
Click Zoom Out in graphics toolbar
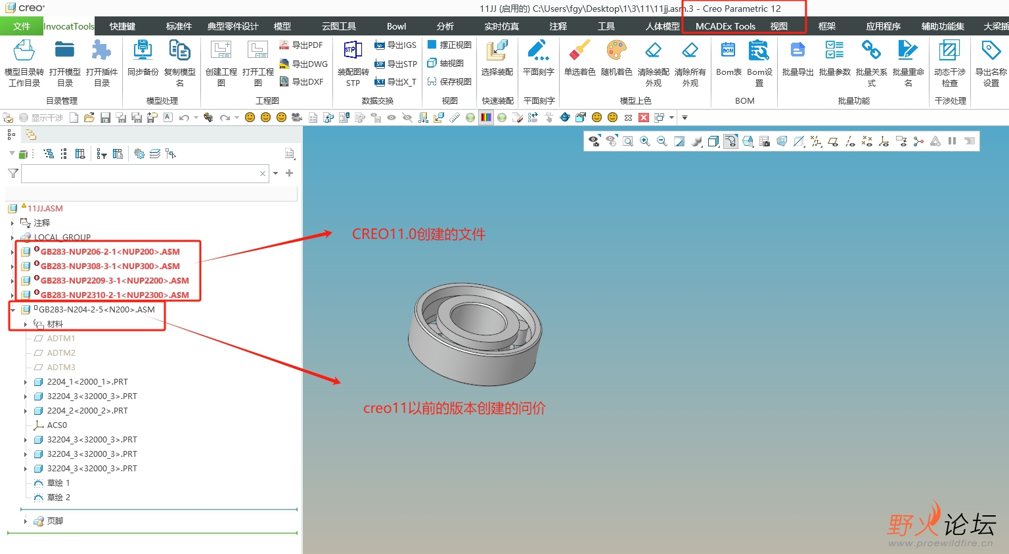tap(662, 141)
